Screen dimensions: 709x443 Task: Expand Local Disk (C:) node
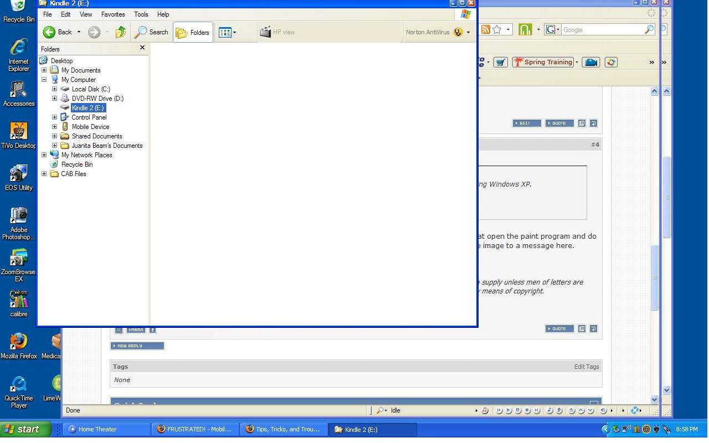pyautogui.click(x=55, y=89)
